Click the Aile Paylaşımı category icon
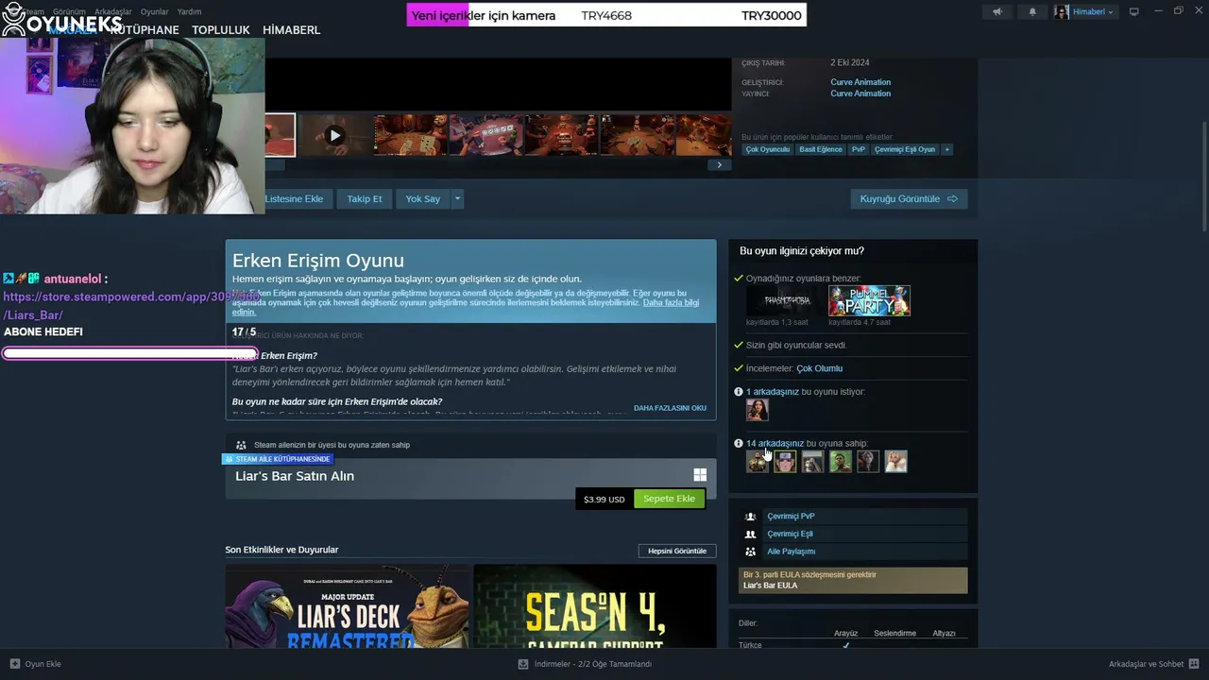Image resolution: width=1209 pixels, height=680 pixels. click(x=750, y=552)
